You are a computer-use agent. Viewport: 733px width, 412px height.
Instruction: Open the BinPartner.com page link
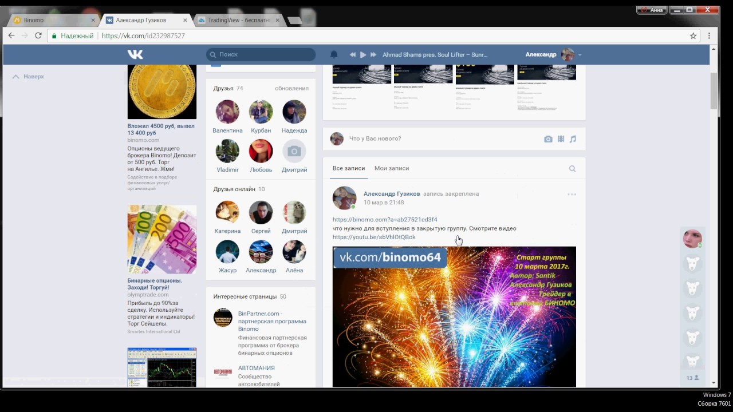[x=272, y=321]
